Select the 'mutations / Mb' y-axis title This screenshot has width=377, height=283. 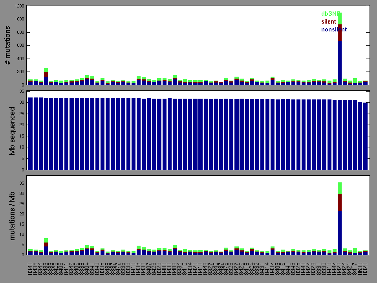12,215
